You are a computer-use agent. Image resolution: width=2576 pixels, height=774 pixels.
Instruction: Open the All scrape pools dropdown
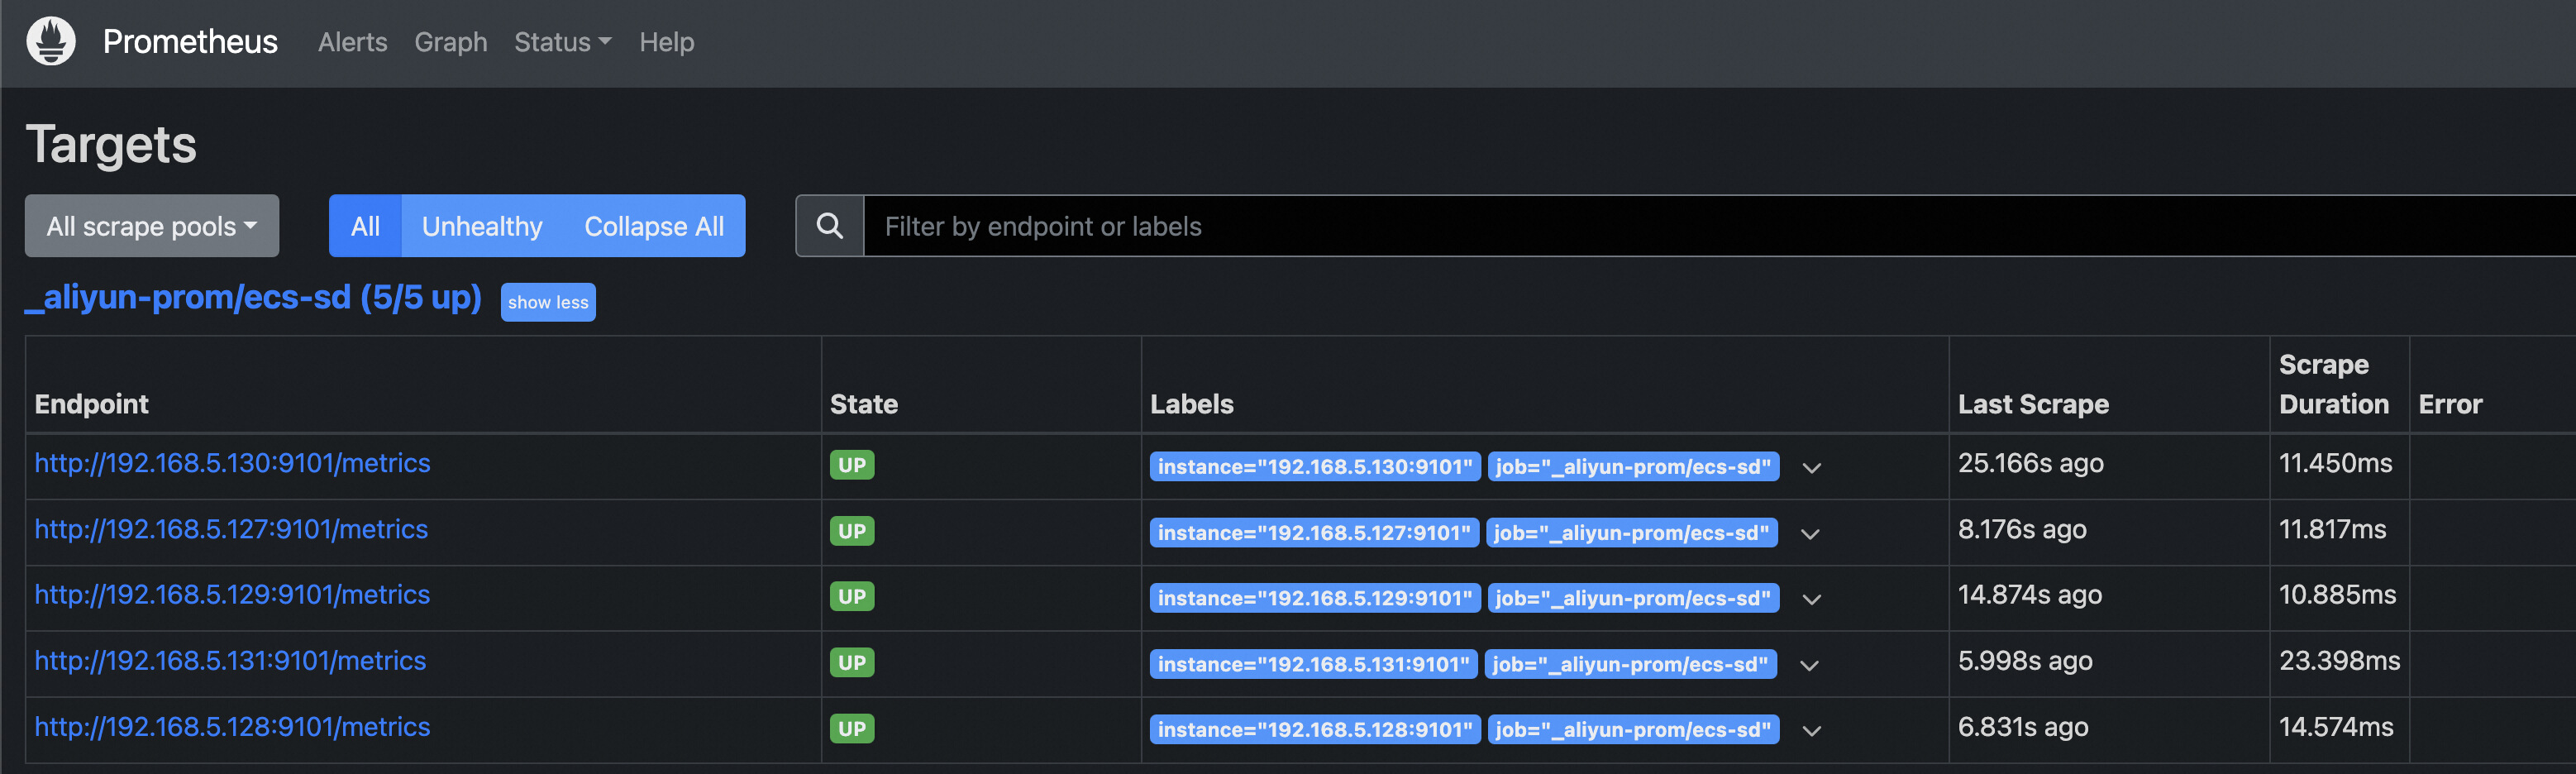(152, 226)
